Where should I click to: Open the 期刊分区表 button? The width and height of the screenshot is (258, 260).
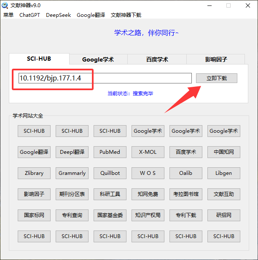point(72,194)
